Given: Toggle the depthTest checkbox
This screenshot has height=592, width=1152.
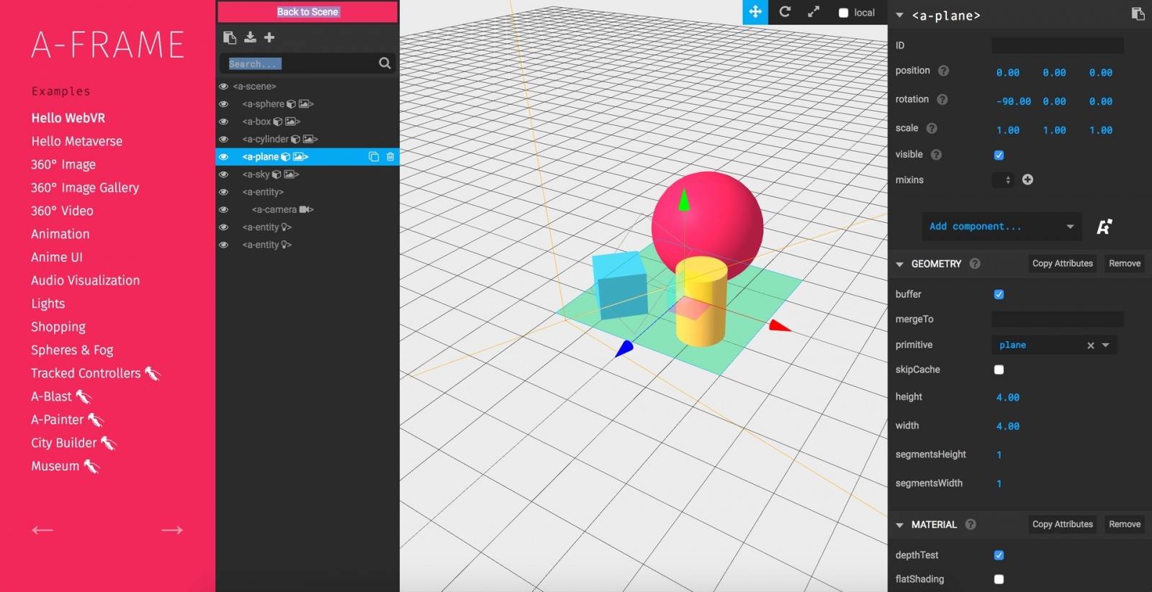Looking at the screenshot, I should click(999, 555).
